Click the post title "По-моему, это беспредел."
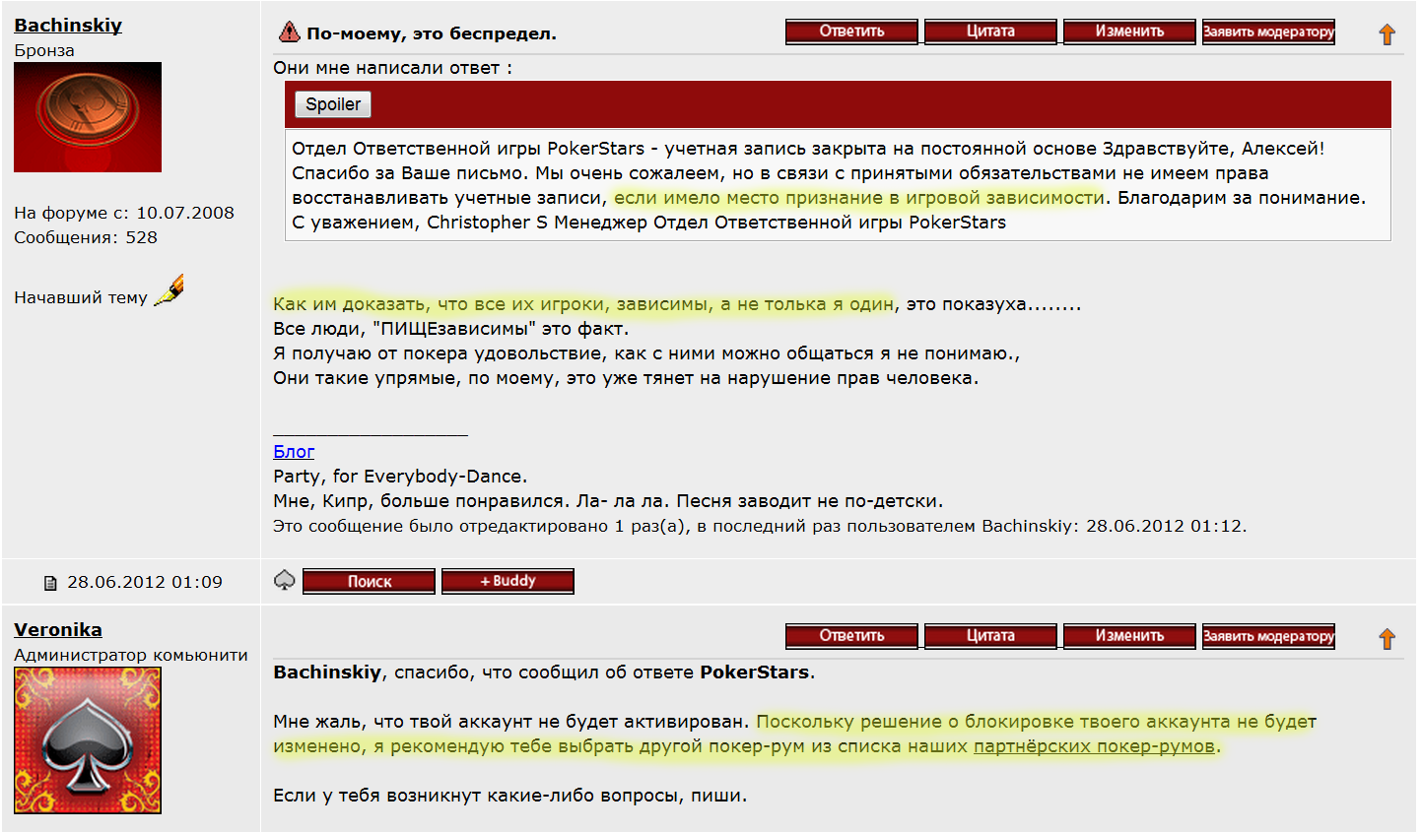 pyautogui.click(x=432, y=33)
